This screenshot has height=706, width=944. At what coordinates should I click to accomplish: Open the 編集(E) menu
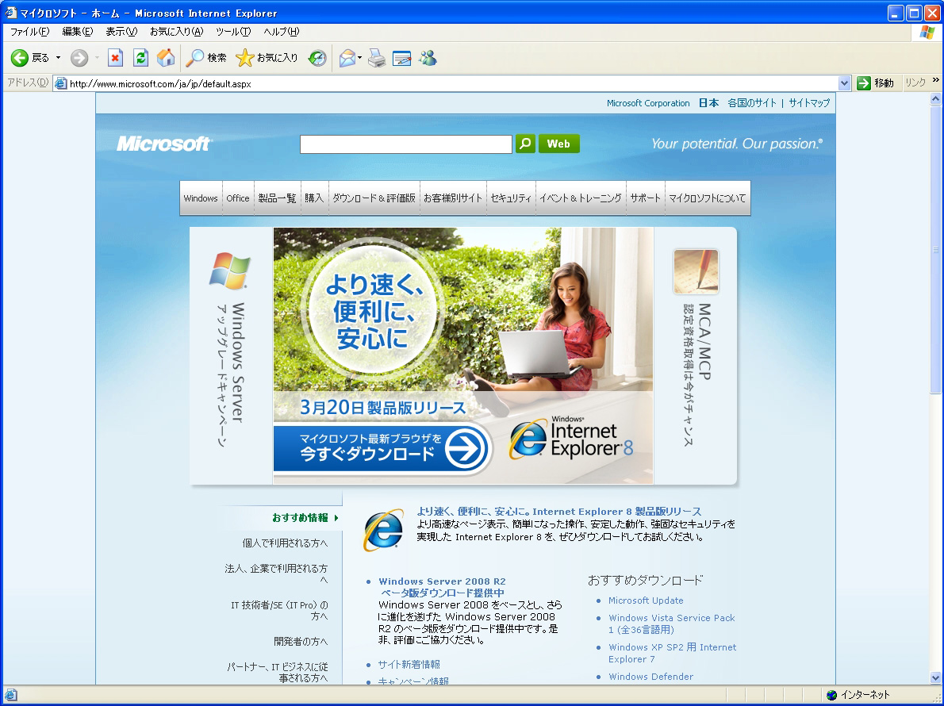[78, 32]
